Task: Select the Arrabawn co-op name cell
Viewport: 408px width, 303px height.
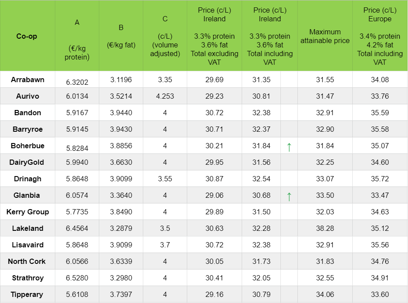Action: pos(27,80)
